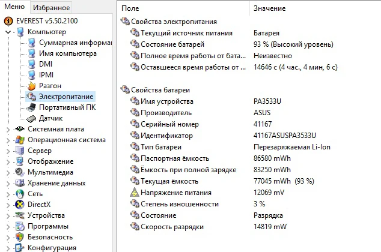Click the Сеть globe icon
The width and height of the screenshot is (381, 252).
tap(20, 194)
